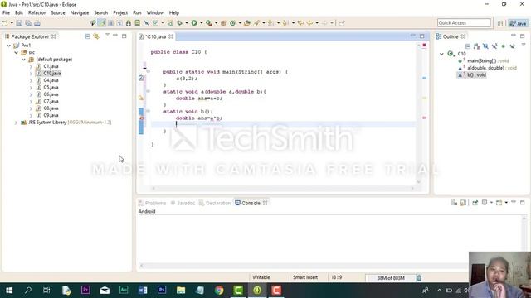Collapse the Pro1 project node
Viewport: 531px width, 298px height.
coord(9,46)
